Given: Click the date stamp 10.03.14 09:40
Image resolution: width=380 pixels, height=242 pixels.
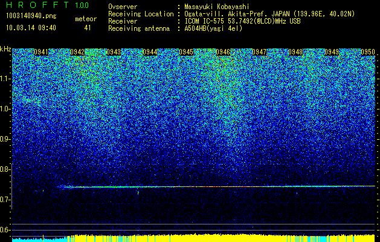Looking at the screenshot, I should (31, 28).
